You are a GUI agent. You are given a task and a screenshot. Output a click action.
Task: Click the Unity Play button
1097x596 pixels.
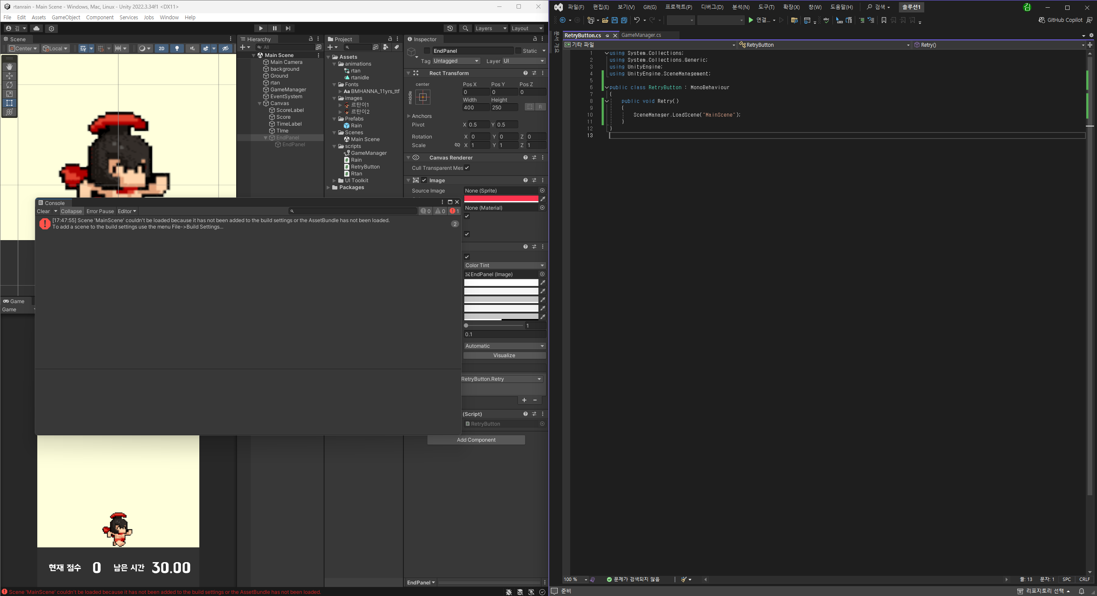pos(261,28)
